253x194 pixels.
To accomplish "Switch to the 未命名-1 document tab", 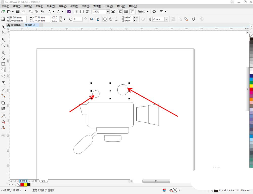I will click(x=30, y=25).
